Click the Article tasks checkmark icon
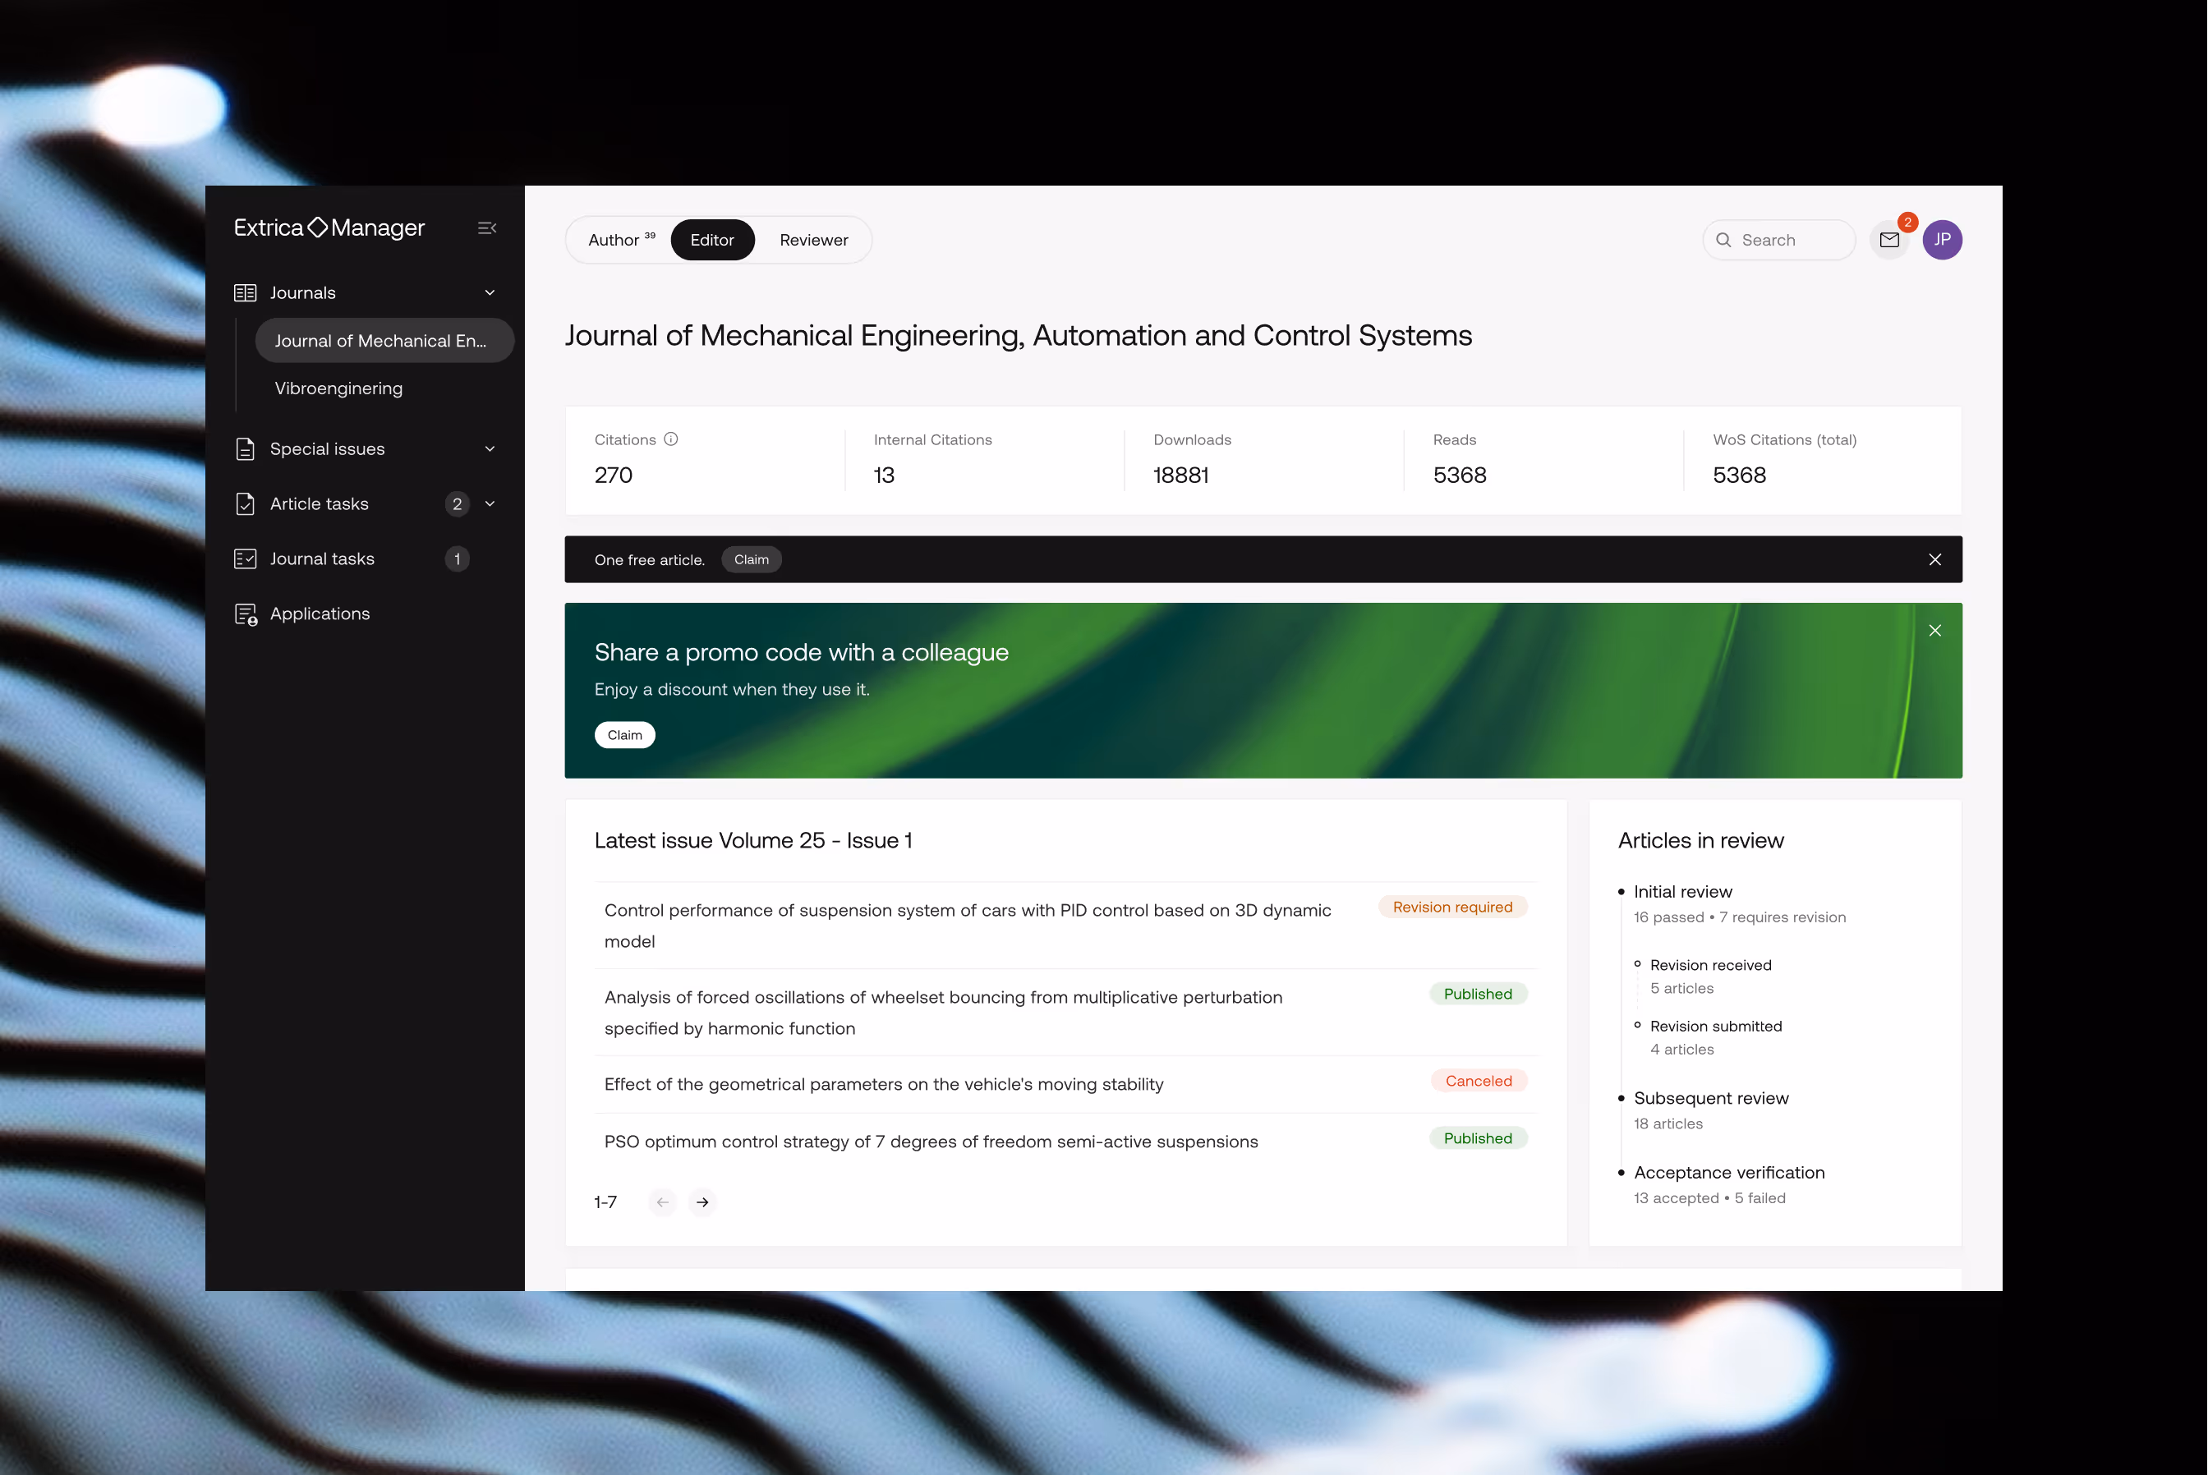The image size is (2208, 1475). 245,504
